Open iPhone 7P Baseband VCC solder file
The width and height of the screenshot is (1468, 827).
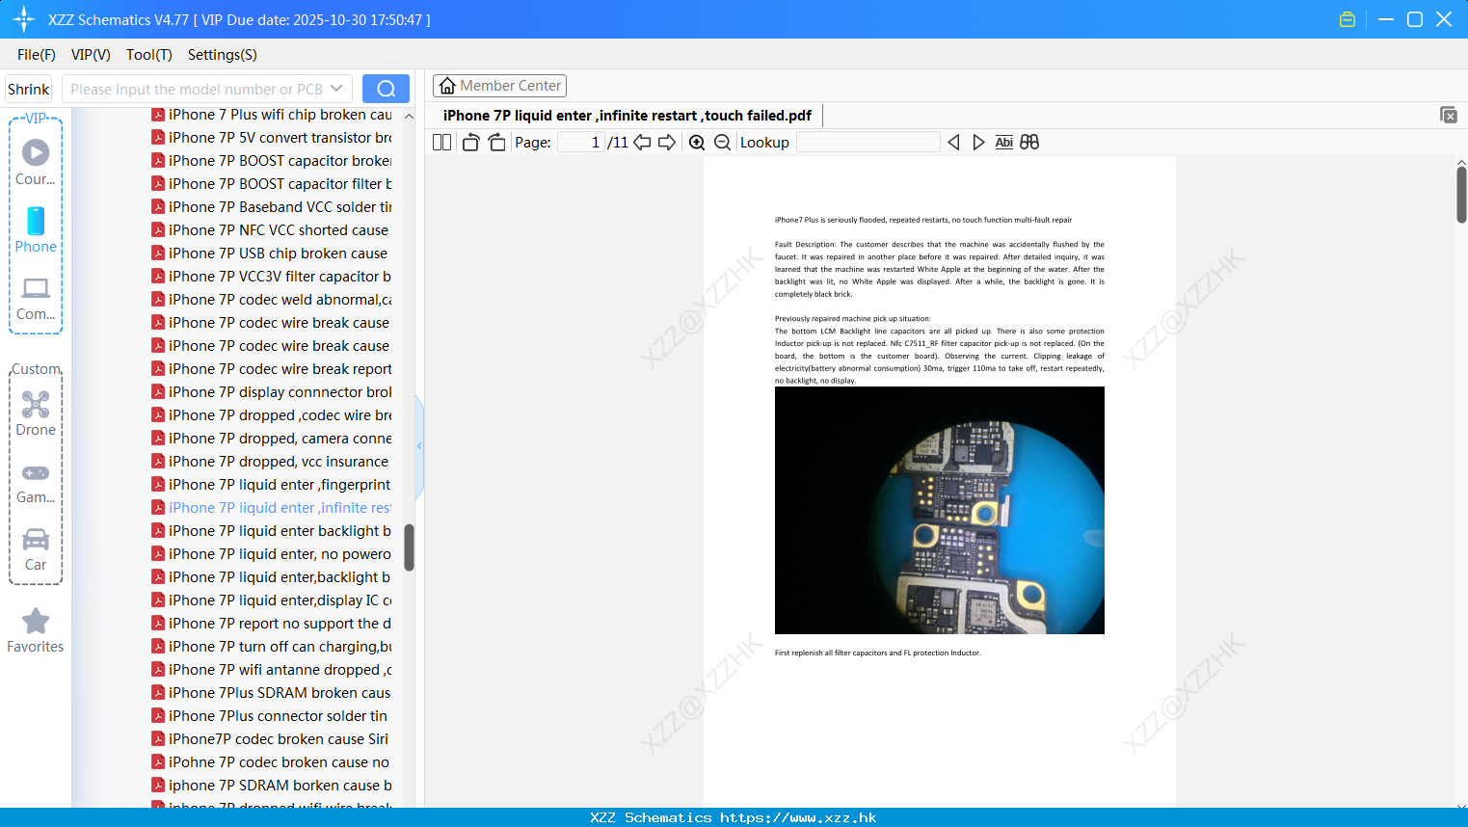272,207
